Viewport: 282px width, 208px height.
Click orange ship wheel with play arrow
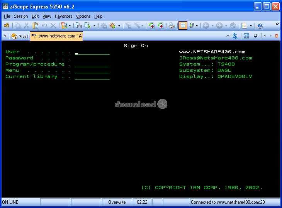(113, 25)
